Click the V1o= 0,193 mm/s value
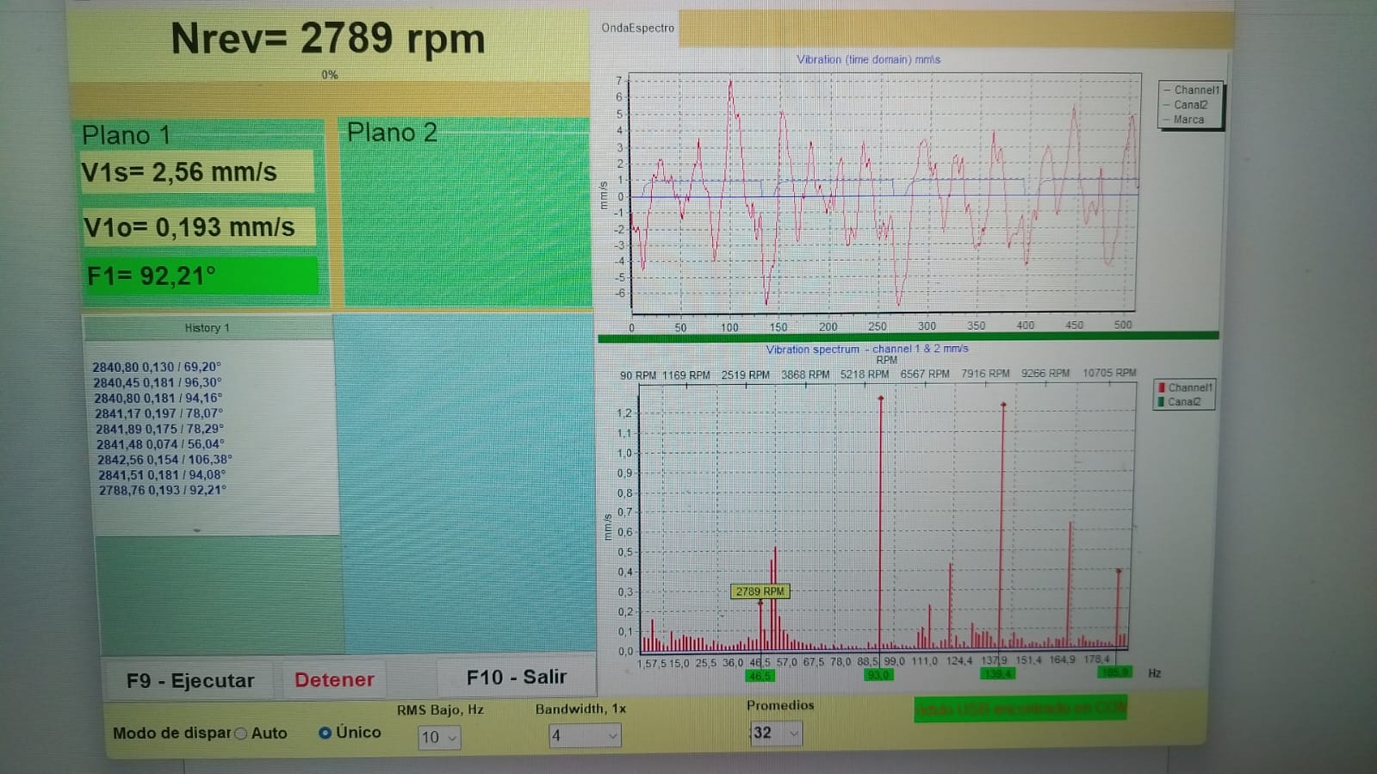 pyautogui.click(x=198, y=227)
